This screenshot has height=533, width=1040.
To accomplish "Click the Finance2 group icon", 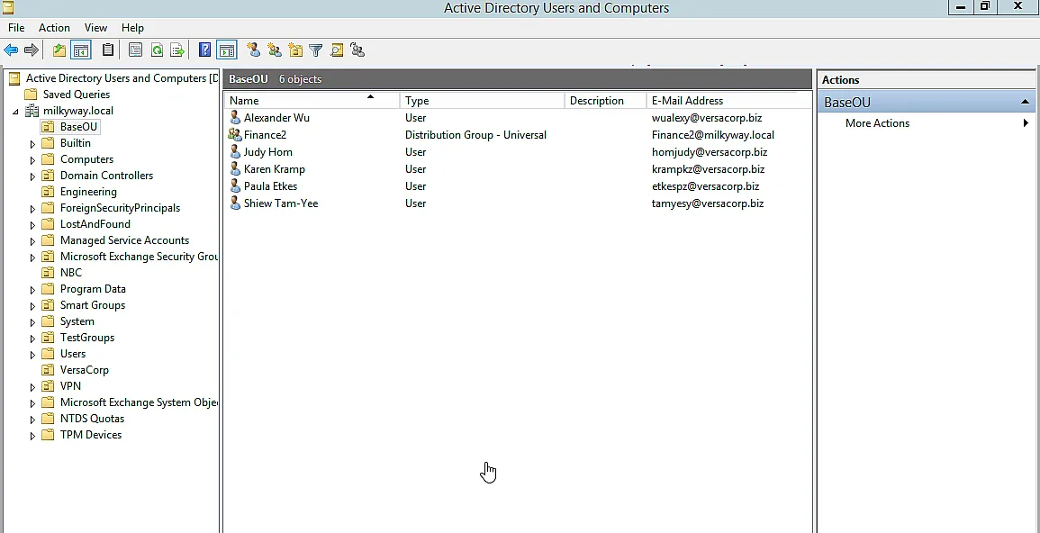I will (x=235, y=134).
